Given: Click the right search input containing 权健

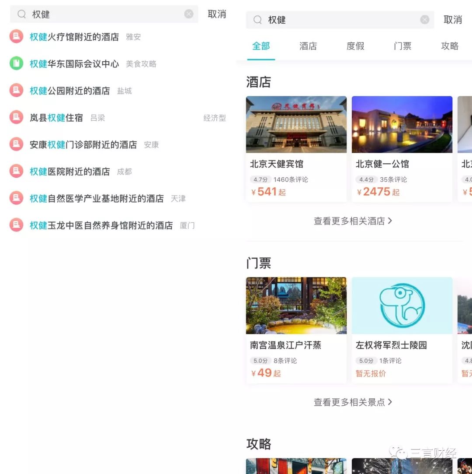Looking at the screenshot, I should coord(340,20).
